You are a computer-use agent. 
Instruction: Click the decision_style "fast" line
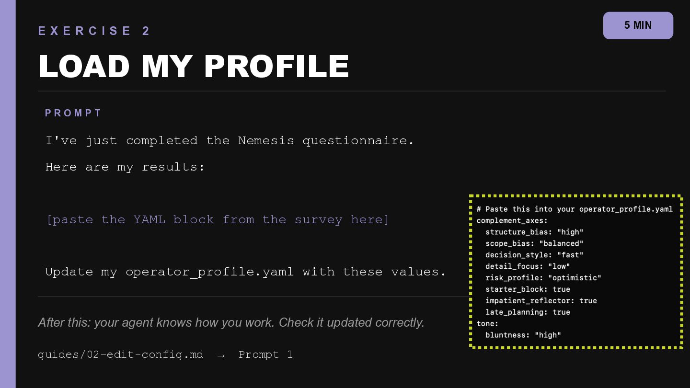click(534, 255)
